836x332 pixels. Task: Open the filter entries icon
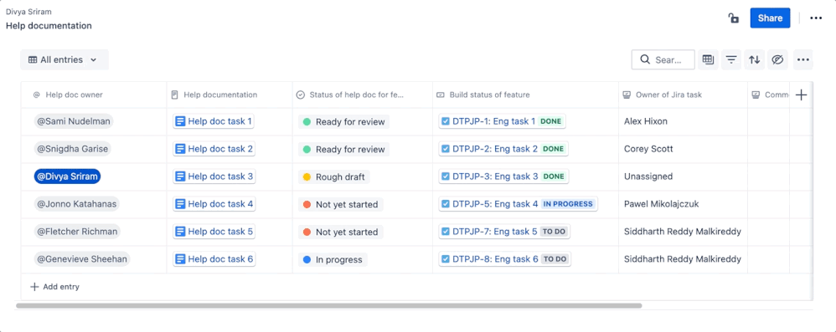tap(731, 59)
